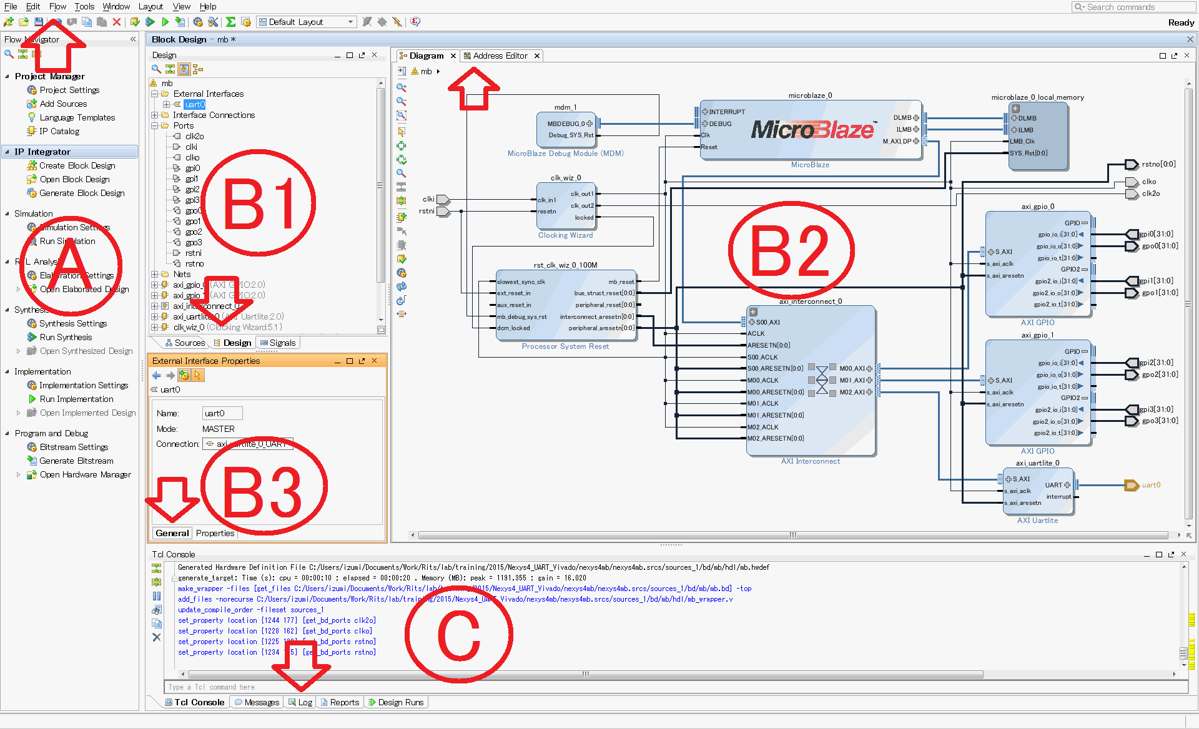Click the green Run Implementation play icon
Viewport: 1199px width, 729px height.
pyautogui.click(x=165, y=22)
